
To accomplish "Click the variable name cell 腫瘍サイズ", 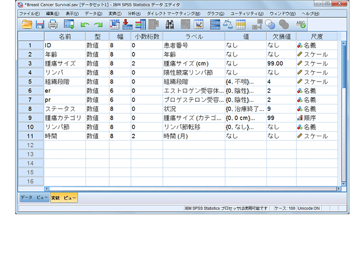I will tap(65, 63).
